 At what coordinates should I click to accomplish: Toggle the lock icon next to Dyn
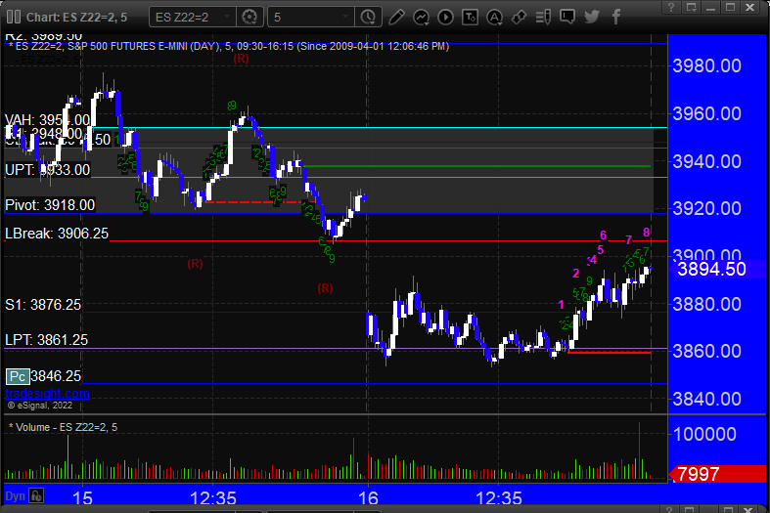coord(36,495)
